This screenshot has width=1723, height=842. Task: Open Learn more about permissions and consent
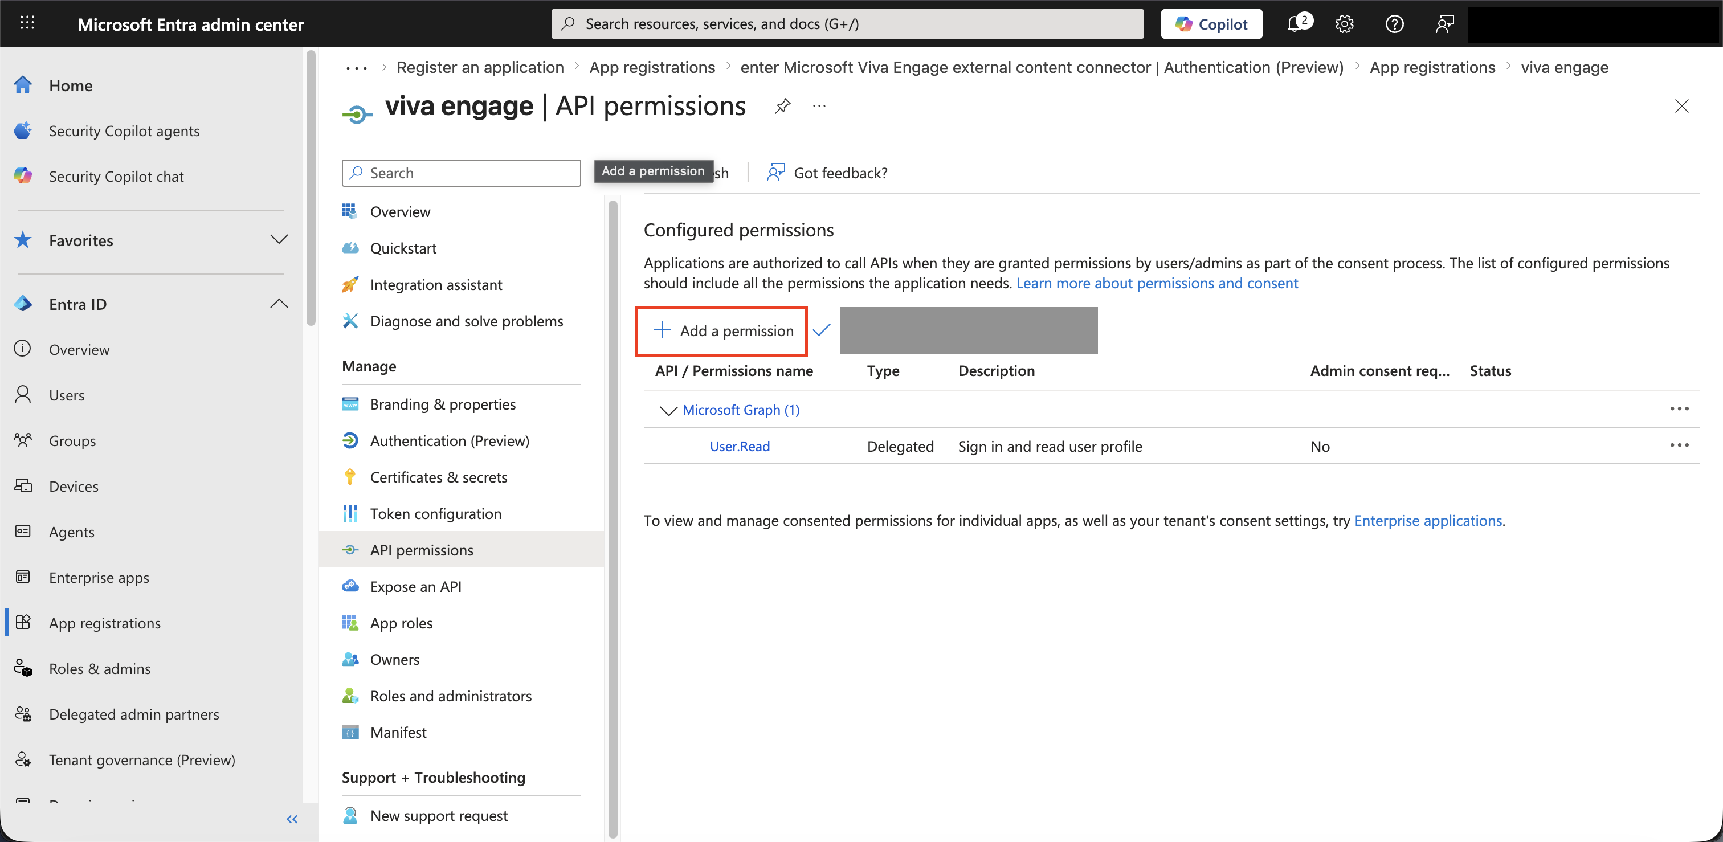point(1157,283)
